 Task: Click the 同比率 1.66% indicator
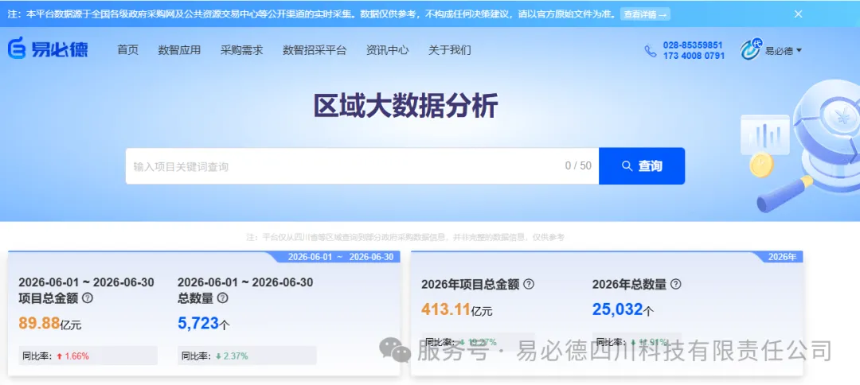click(88, 356)
